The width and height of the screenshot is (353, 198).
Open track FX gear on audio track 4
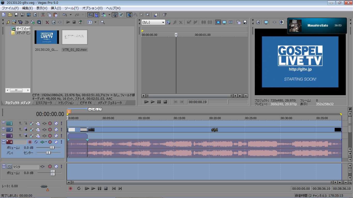50,142
